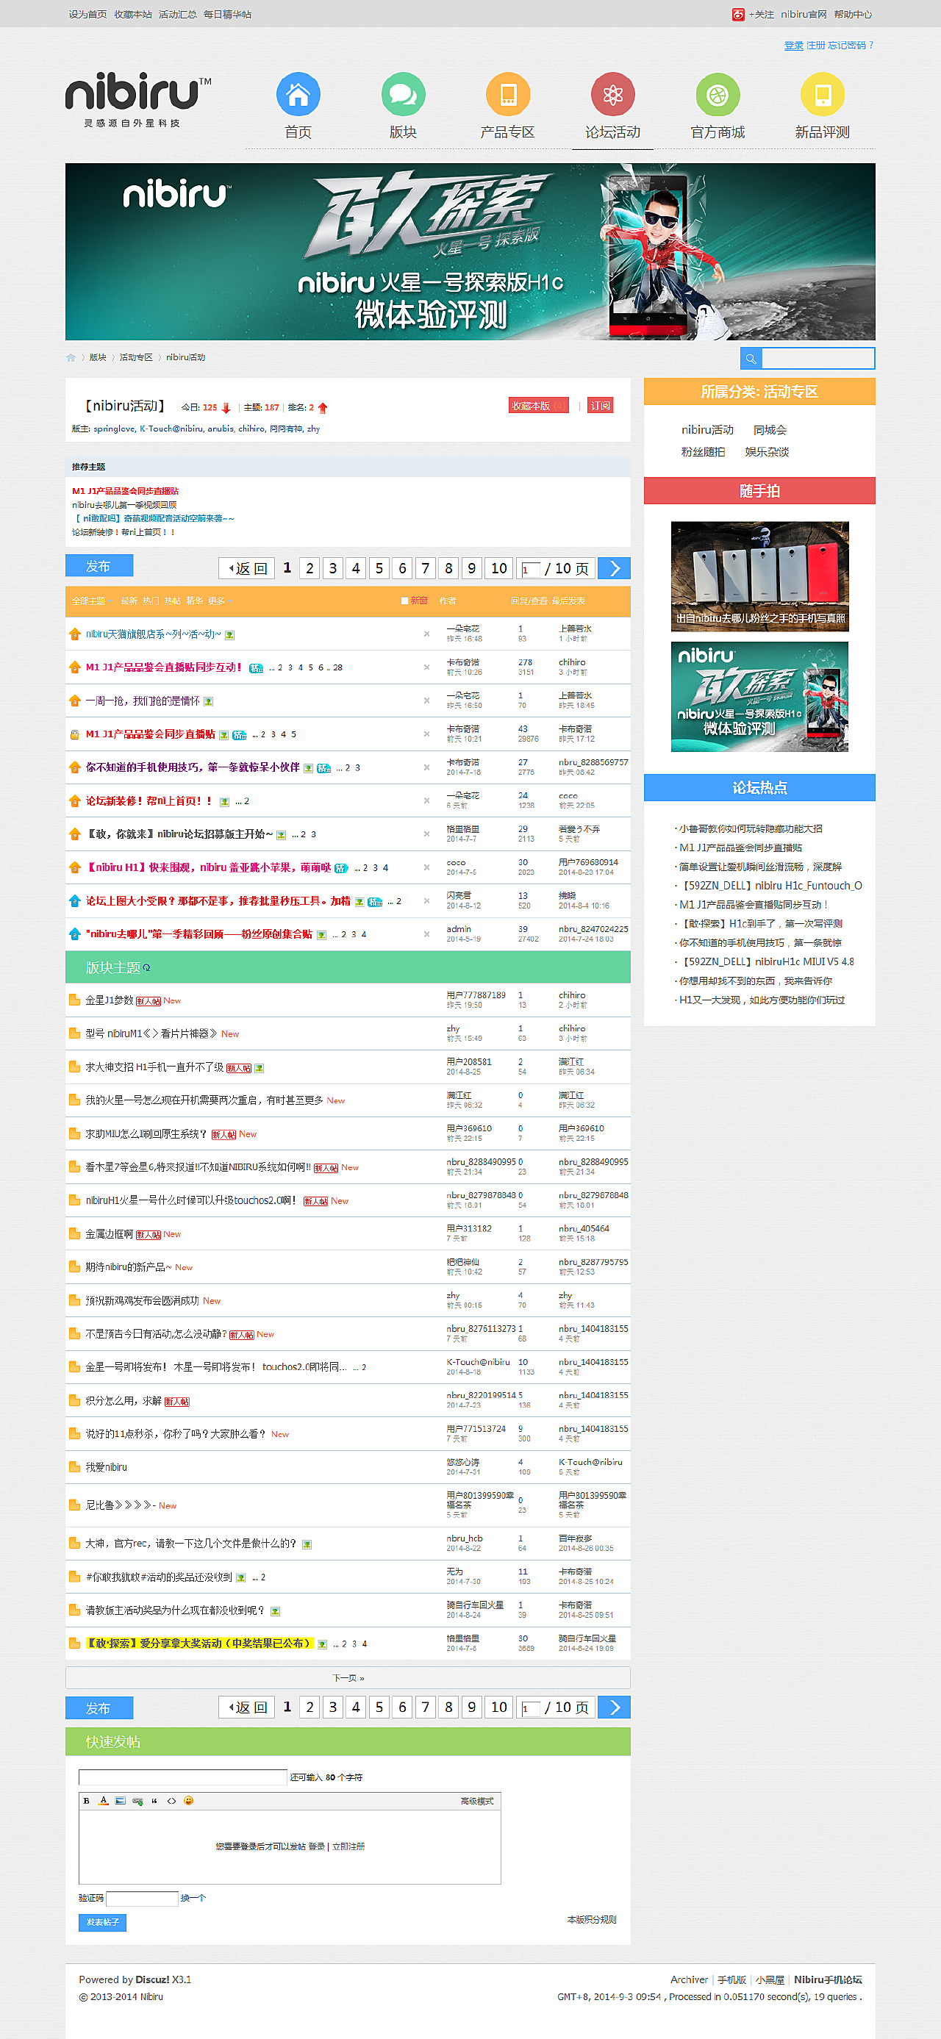Viewport: 941px width, 2039px height.
Task: Open the green 官方商城 basketball icon
Action: click(x=717, y=94)
